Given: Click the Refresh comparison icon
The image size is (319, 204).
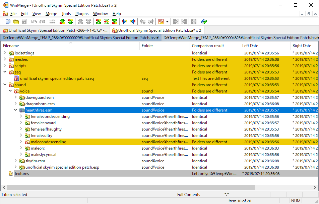Looking at the screenshot, I should pos(204,22).
